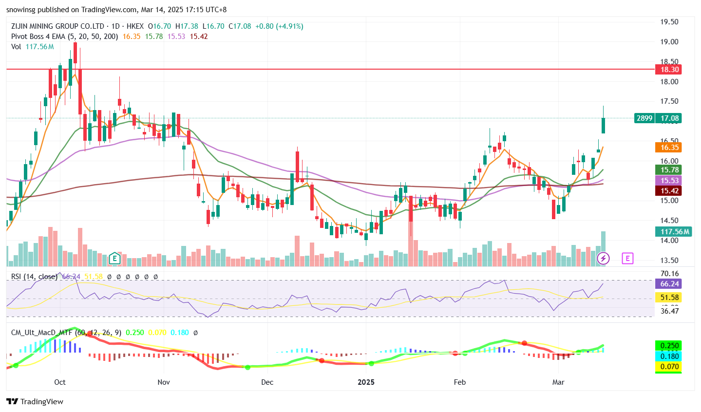Click the 19.00 price scale value
The image size is (701, 412).
point(669,42)
